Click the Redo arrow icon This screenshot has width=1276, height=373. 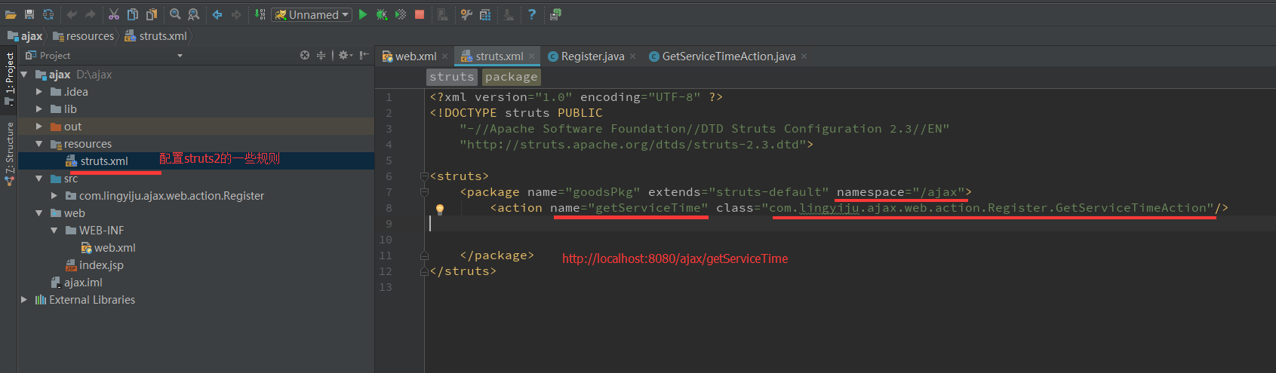(x=90, y=14)
